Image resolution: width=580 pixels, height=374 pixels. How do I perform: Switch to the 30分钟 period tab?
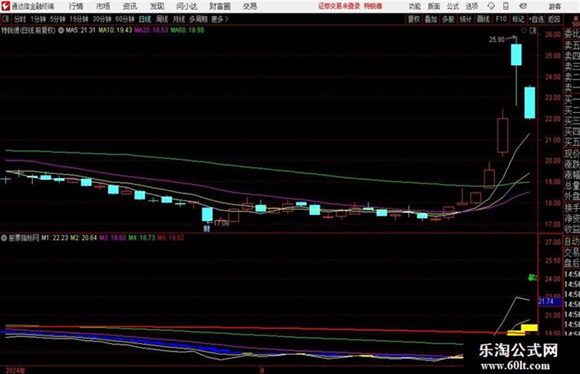[x=102, y=19]
